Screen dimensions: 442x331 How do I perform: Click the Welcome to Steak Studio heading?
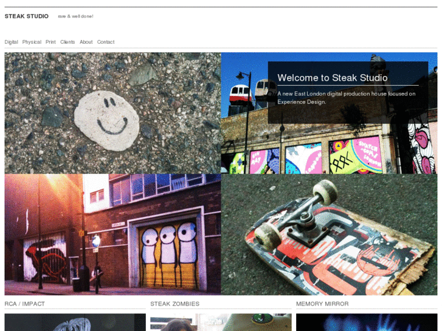333,78
